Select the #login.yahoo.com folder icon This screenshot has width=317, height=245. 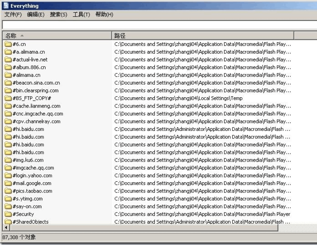coord(8,176)
